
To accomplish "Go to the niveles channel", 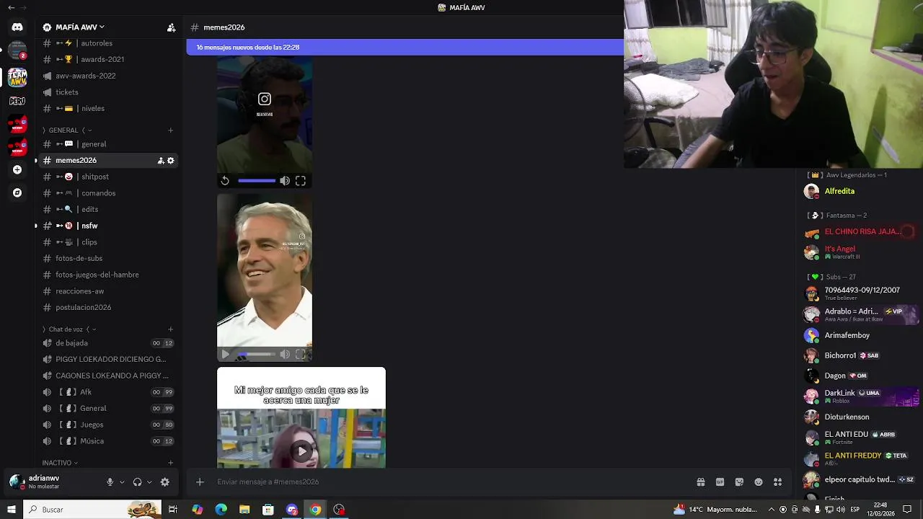I will 108,109.
